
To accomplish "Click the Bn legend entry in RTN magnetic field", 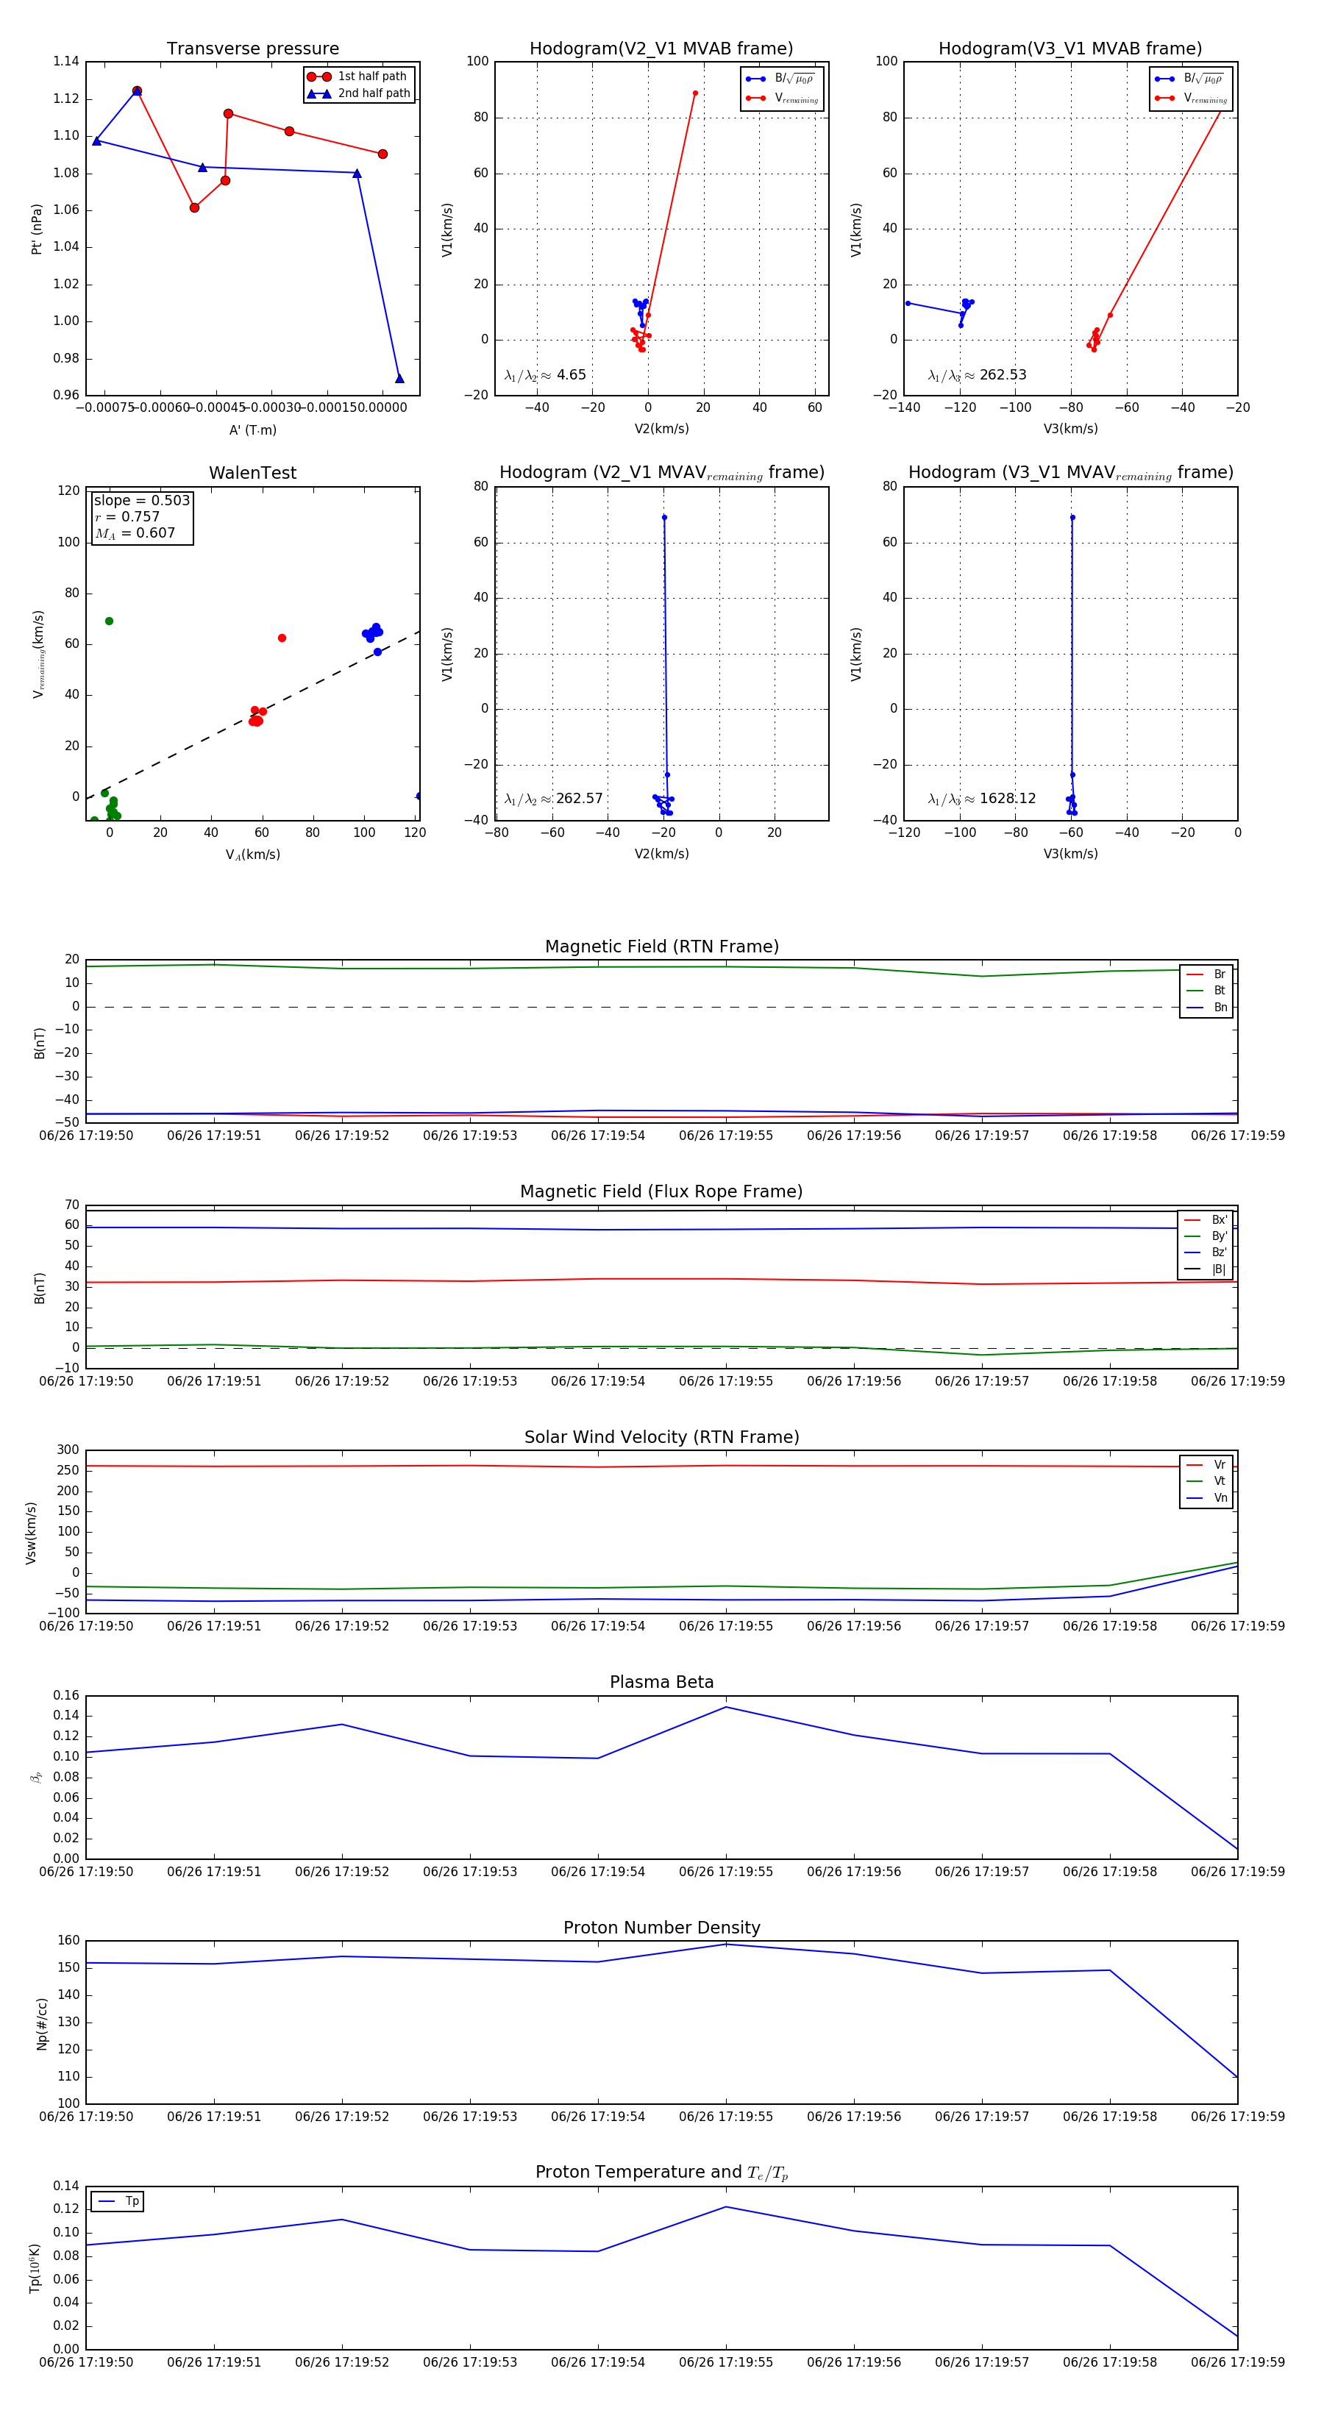I will [1220, 1007].
